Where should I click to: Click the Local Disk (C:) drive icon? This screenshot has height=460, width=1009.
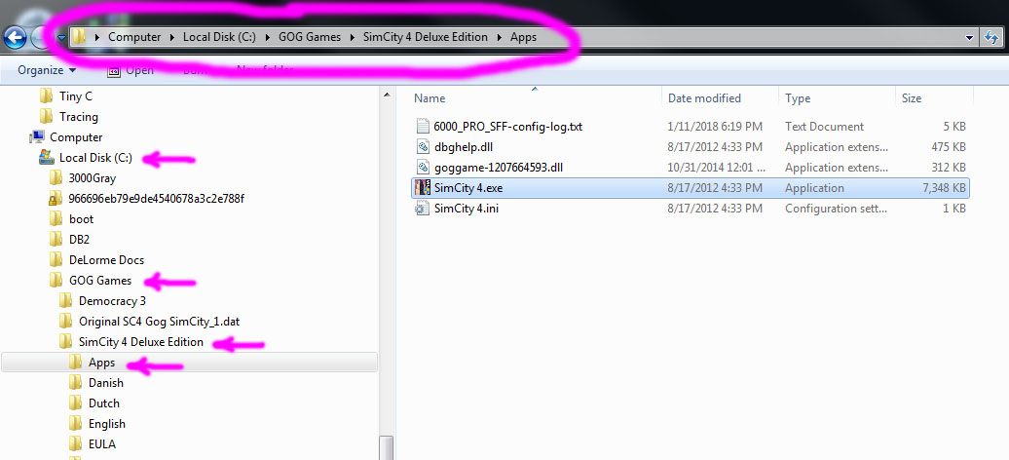pos(47,157)
